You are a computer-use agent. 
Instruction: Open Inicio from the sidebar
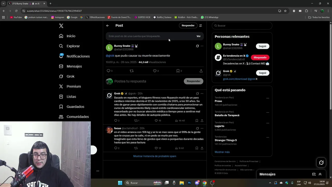point(67,36)
